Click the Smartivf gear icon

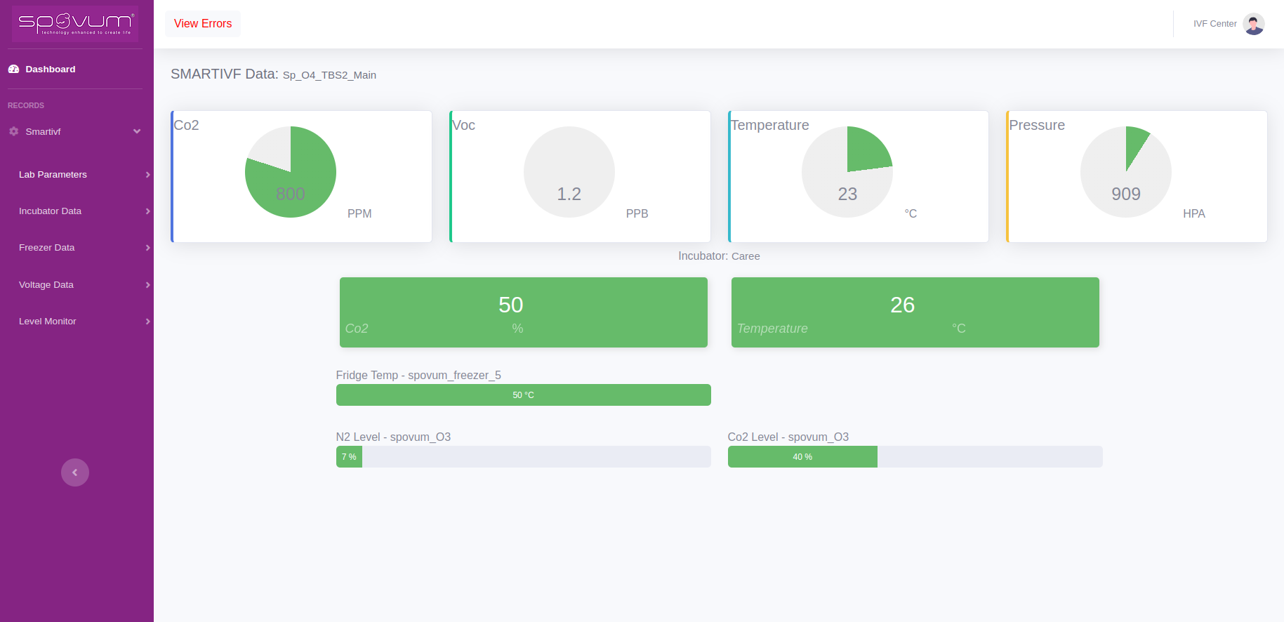click(13, 131)
